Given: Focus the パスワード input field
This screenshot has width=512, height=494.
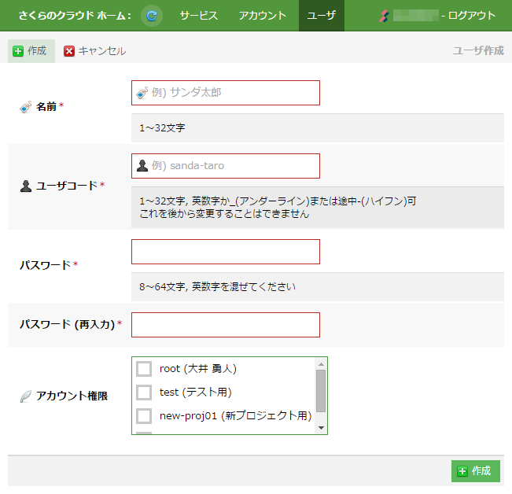Looking at the screenshot, I should pos(225,252).
